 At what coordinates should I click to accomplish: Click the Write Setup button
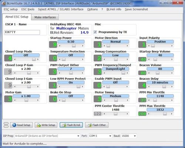(x=46, y=125)
